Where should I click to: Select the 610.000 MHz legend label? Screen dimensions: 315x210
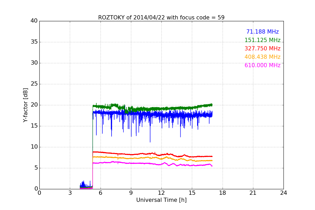click(262, 65)
